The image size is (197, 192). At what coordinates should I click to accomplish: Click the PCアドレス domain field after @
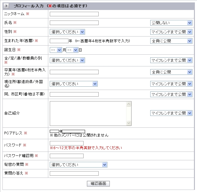74,131
